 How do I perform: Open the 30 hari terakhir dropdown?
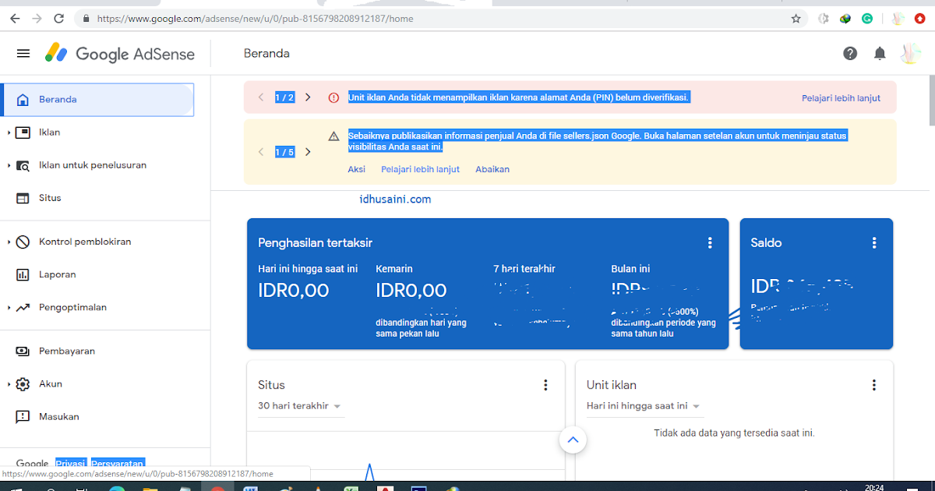pyautogui.click(x=300, y=406)
